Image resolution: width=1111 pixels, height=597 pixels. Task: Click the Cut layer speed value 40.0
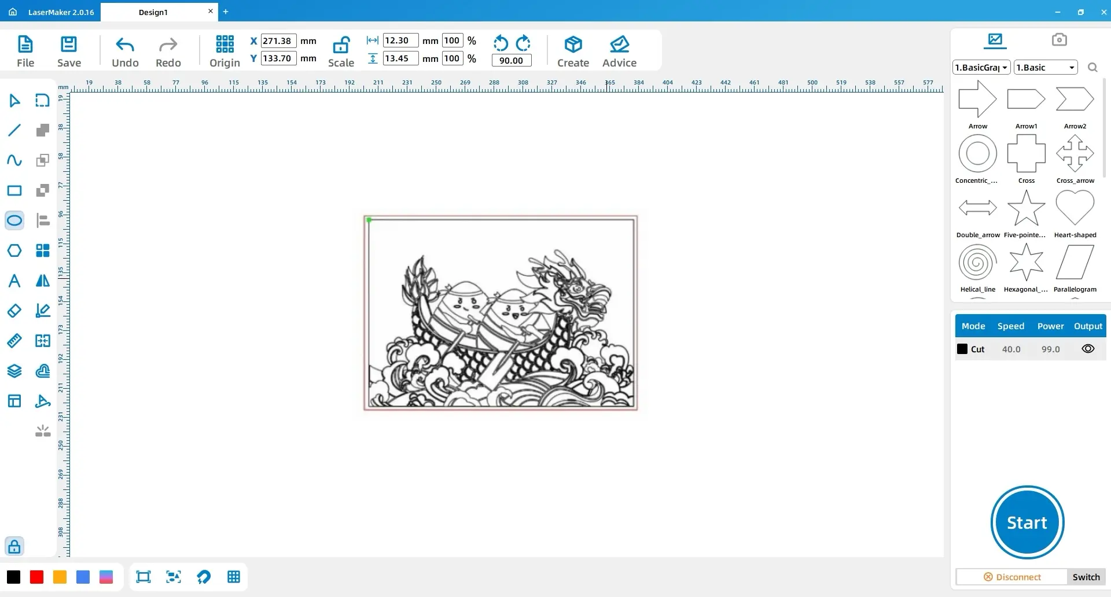click(1011, 349)
